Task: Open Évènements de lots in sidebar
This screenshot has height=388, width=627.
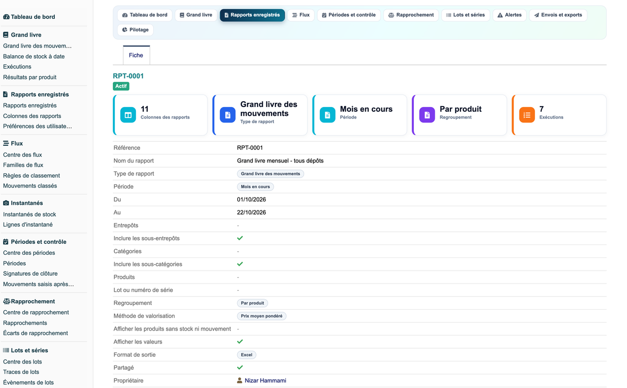Action: [x=28, y=382]
